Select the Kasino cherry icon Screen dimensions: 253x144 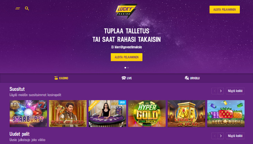56,78
